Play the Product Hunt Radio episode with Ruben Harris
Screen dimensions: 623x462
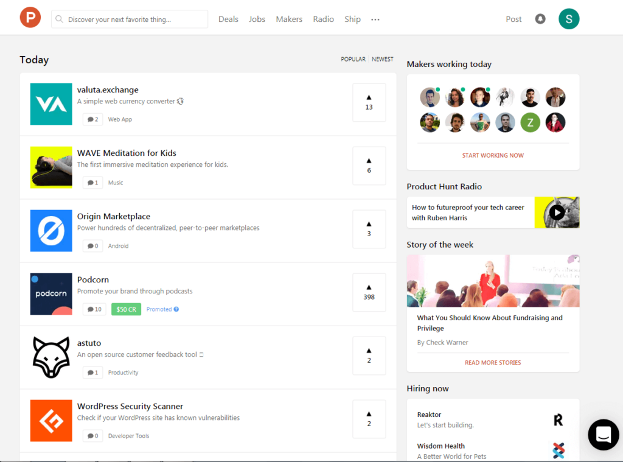coord(557,212)
